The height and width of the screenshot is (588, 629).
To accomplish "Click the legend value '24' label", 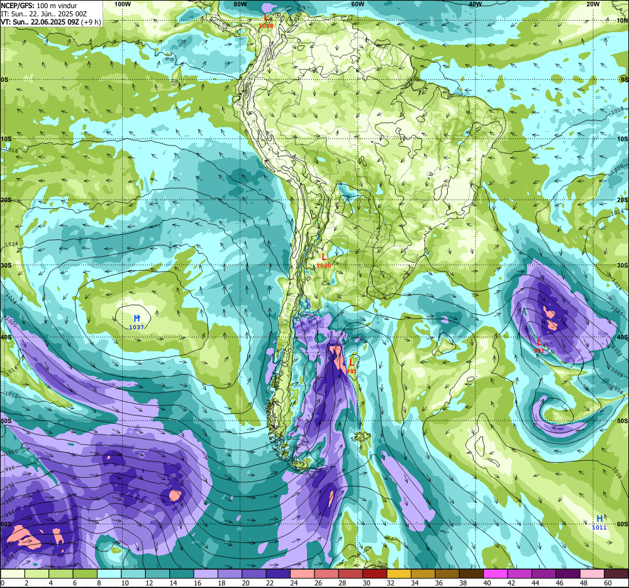I will coord(294,583).
